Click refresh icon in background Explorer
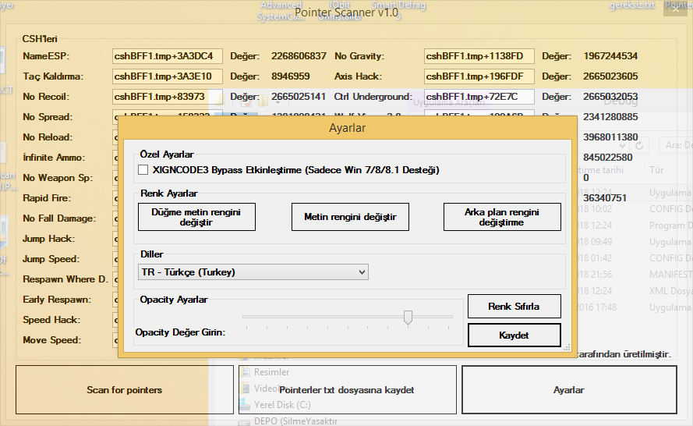This screenshot has width=693, height=426. pos(639,145)
